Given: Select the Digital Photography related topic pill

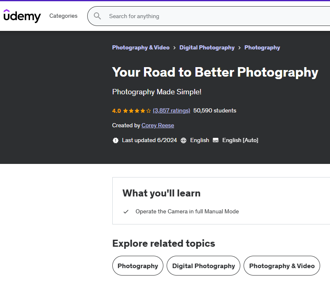Looking at the screenshot, I should tap(204, 266).
